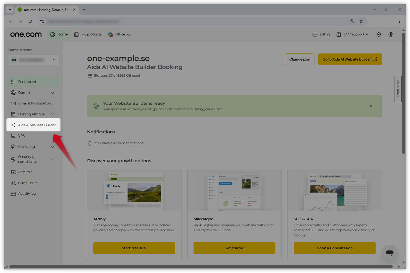Viewport: 410px width, 273px height.
Task: Click the Security shield icon
Action: [13, 159]
